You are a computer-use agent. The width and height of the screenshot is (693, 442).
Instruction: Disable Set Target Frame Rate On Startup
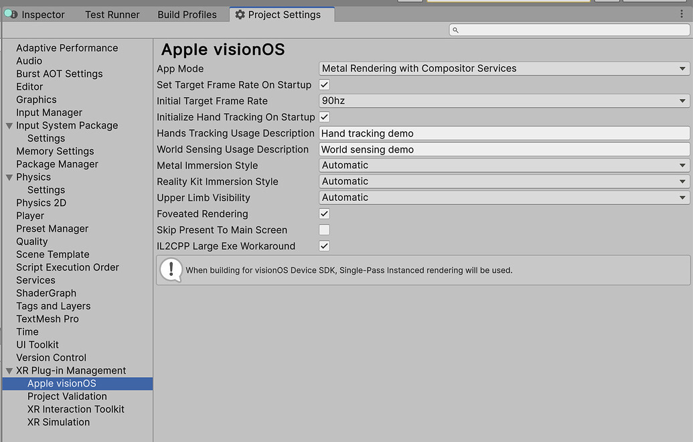click(324, 84)
